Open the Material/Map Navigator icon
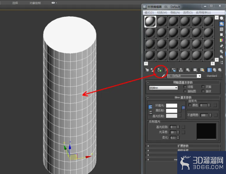This screenshot has width=226, height=174. click(221, 62)
